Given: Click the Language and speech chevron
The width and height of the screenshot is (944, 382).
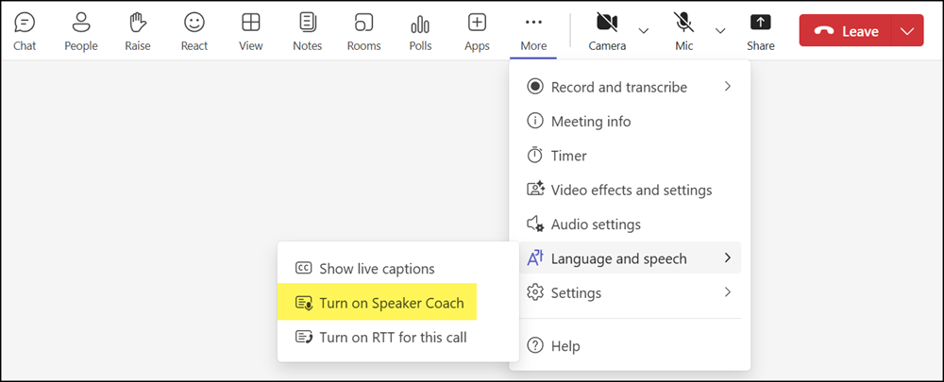Looking at the screenshot, I should pos(727,258).
